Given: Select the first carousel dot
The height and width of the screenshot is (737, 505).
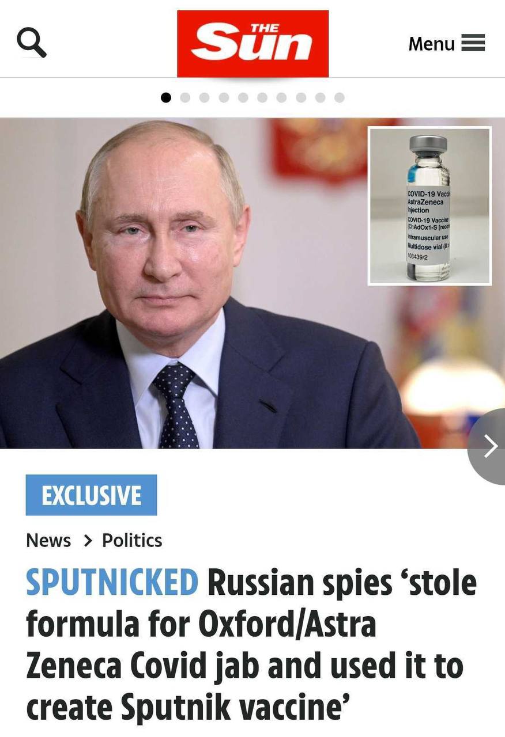Looking at the screenshot, I should (166, 98).
